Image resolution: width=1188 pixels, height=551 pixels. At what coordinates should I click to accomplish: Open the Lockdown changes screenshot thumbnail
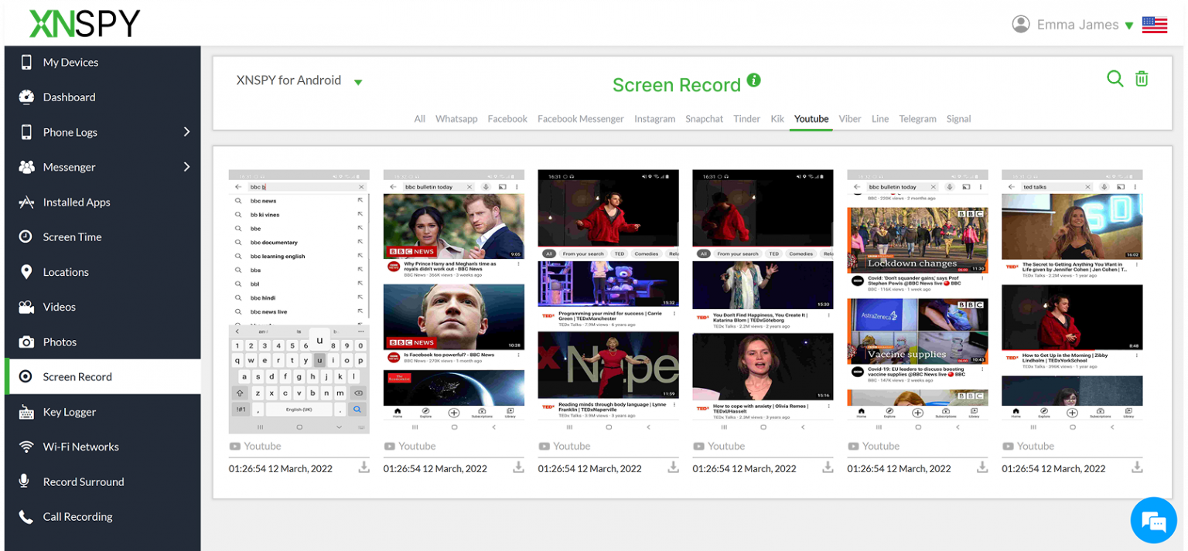pos(918,301)
